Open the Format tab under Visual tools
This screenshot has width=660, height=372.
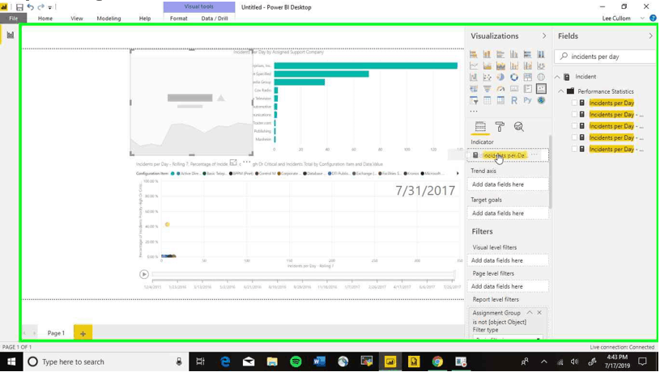178,19
